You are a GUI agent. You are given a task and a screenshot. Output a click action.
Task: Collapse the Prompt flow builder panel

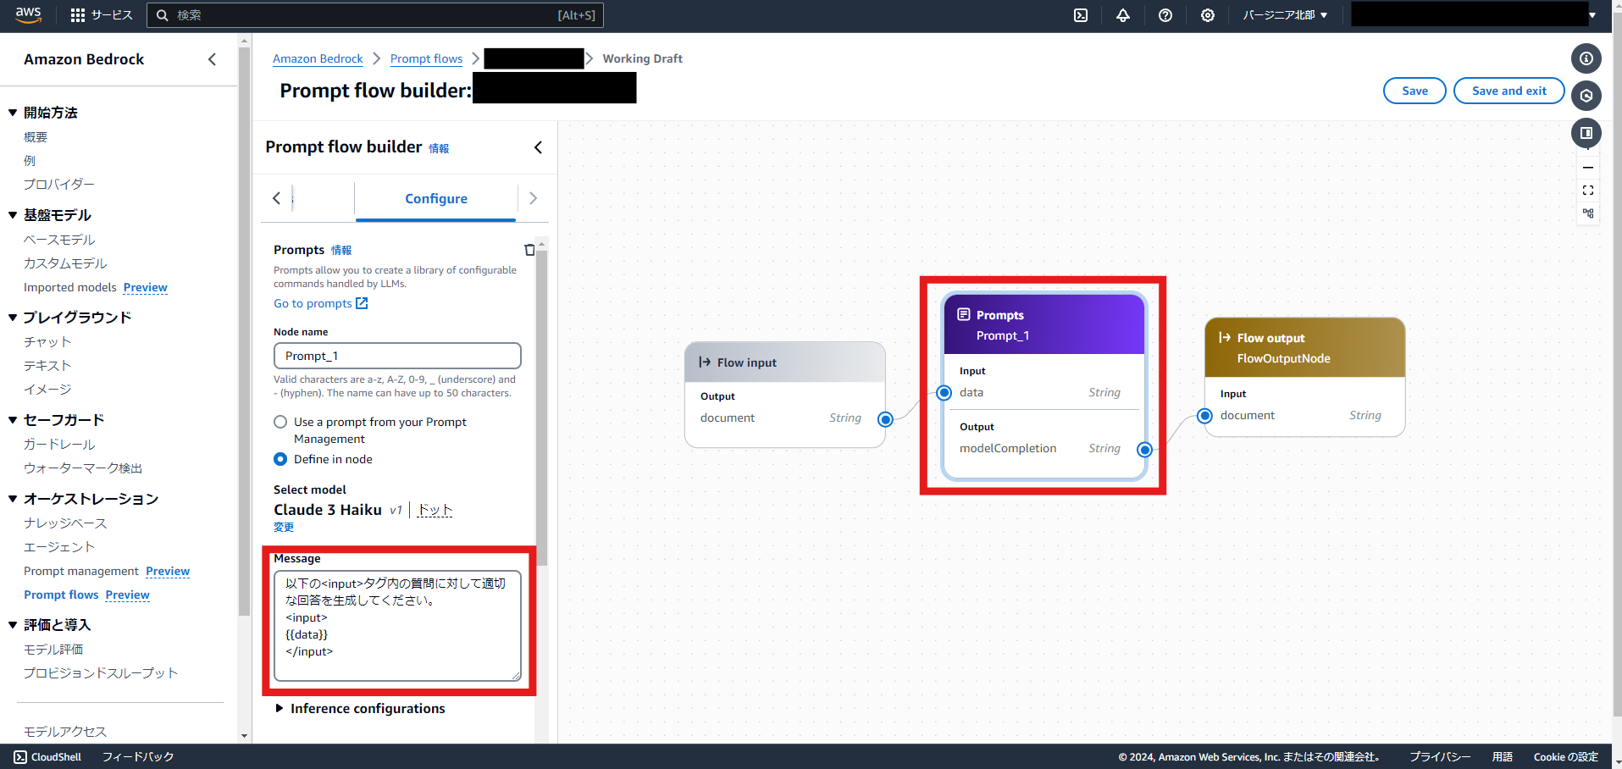(538, 147)
